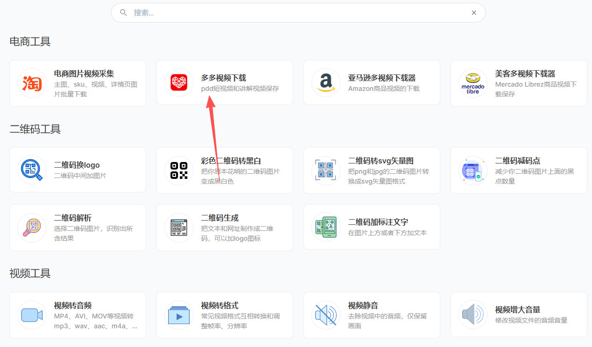Focus the 搜索 input field
Screen dimensions: 592x347
(298, 13)
